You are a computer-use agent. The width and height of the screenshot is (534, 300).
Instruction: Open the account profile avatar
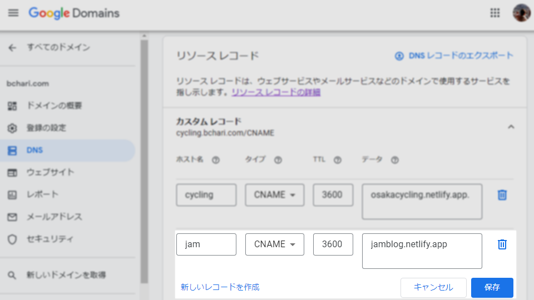coord(521,13)
